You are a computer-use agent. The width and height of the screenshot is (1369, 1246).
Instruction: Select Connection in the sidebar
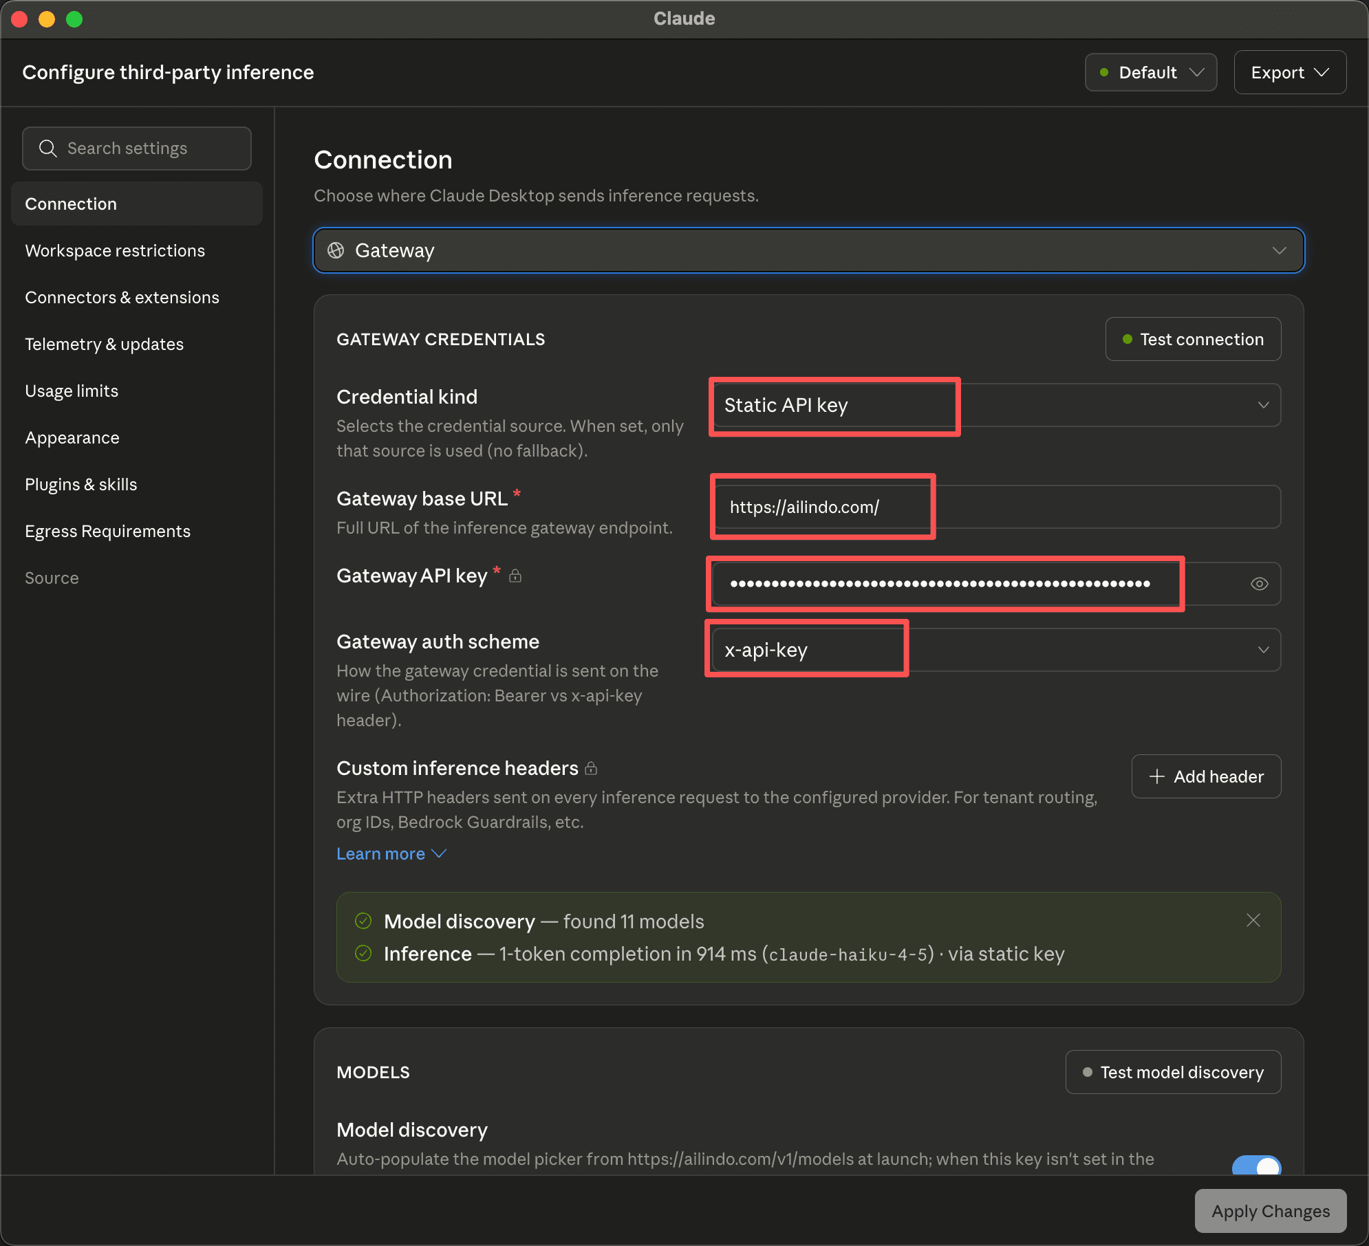[x=137, y=204]
